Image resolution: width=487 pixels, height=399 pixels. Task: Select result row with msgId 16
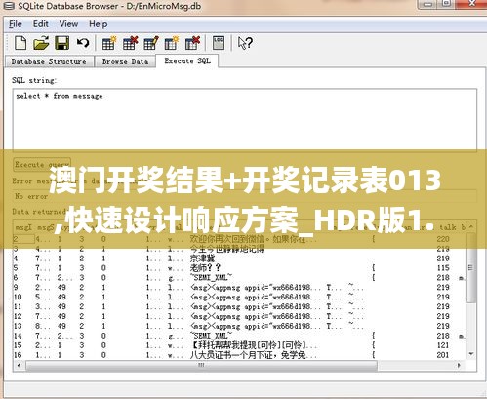(240, 355)
